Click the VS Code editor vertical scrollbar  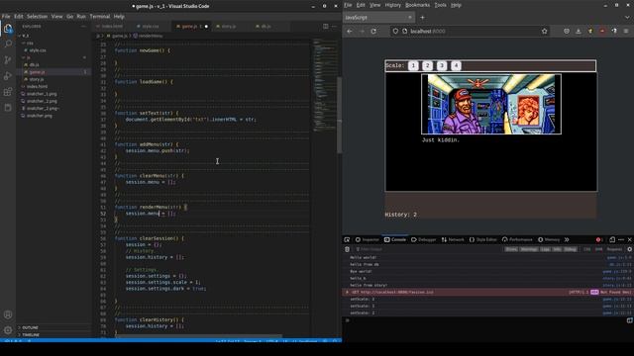pos(339,115)
